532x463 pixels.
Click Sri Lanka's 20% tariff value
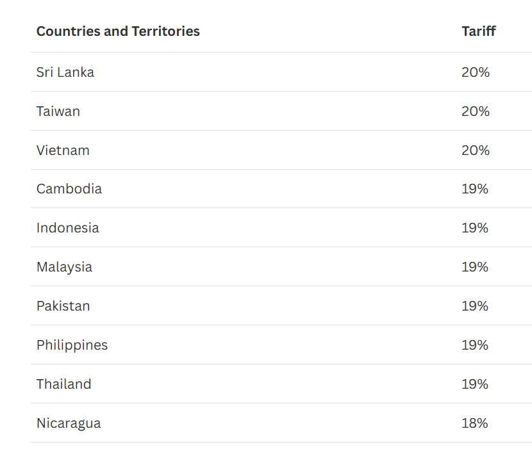[x=476, y=72]
